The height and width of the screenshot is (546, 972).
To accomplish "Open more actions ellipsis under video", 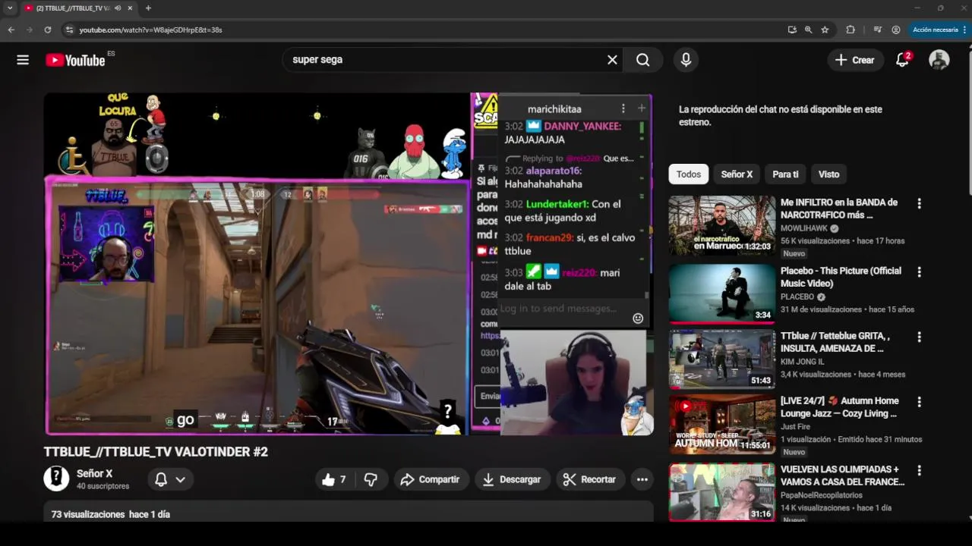I will (642, 479).
